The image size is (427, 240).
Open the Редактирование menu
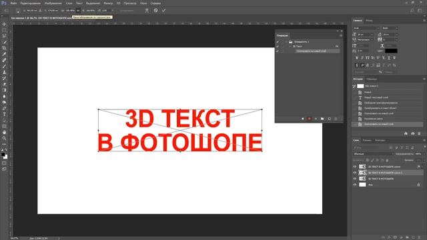pos(31,3)
